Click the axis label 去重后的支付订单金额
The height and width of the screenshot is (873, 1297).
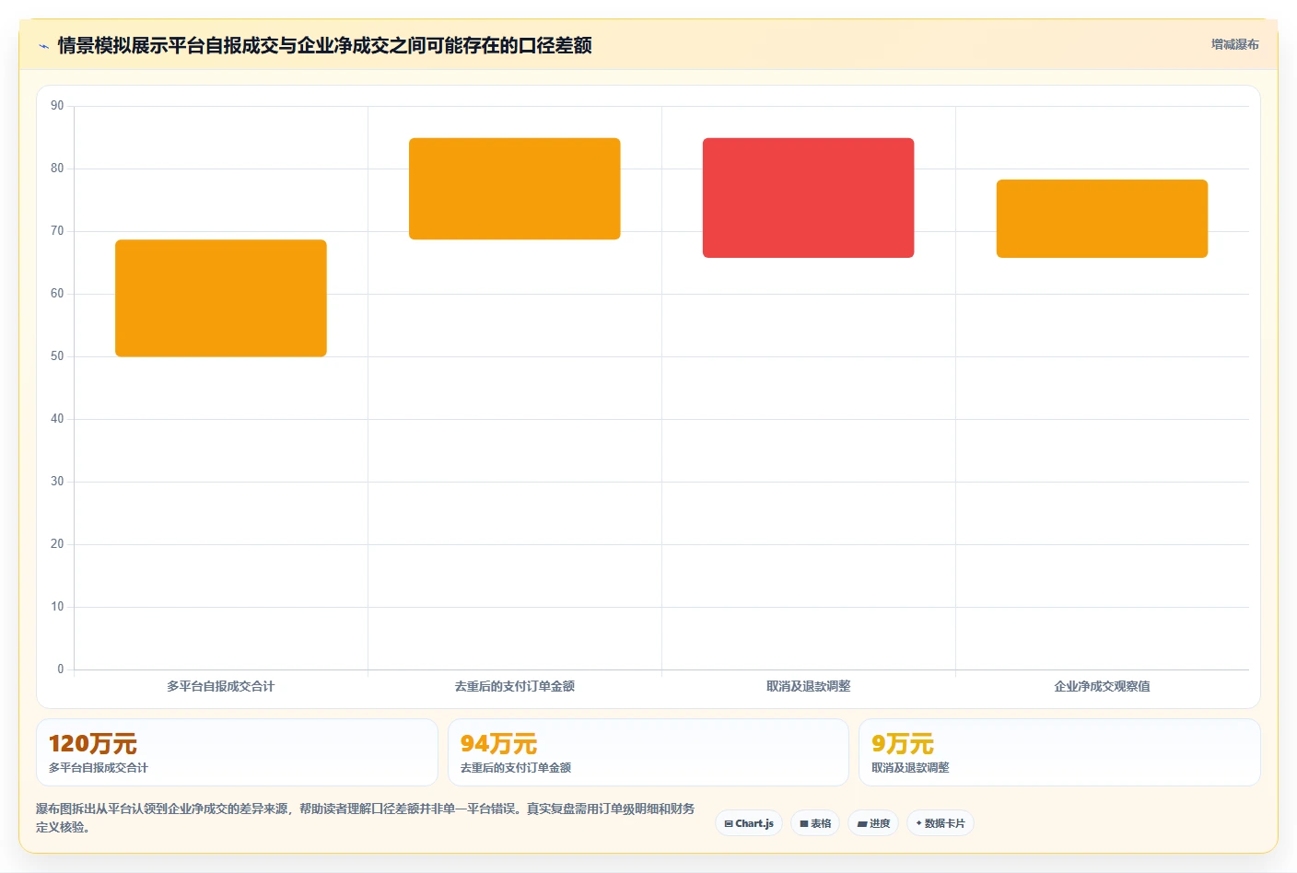click(x=515, y=686)
